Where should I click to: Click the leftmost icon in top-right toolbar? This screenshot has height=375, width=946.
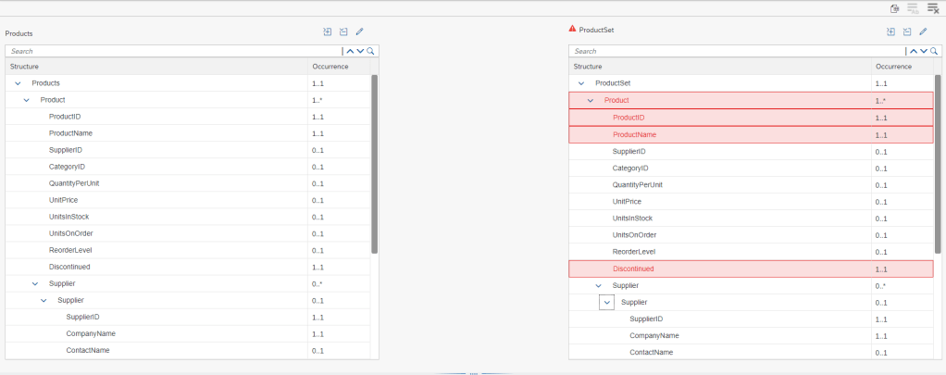[895, 8]
